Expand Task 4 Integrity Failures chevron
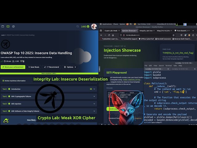 [94, 111]
